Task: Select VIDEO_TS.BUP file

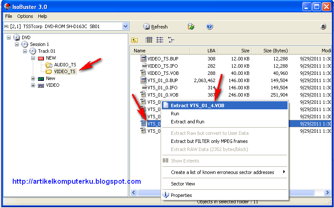Action: 163,59
